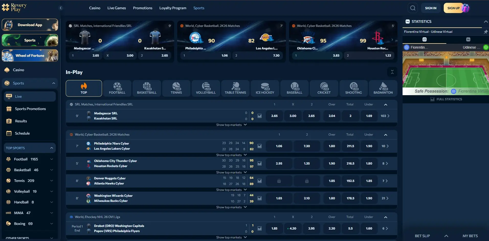Select the Basketball live category

coord(147,88)
